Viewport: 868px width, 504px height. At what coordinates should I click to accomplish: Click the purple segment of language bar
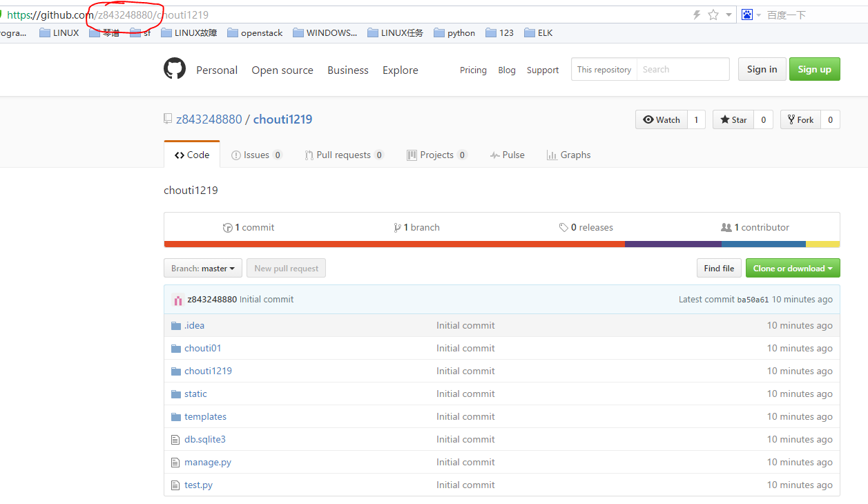[x=673, y=244]
